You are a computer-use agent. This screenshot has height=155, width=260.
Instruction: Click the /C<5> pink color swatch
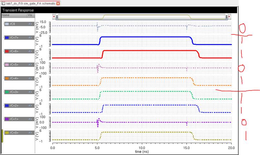coord(7,65)
